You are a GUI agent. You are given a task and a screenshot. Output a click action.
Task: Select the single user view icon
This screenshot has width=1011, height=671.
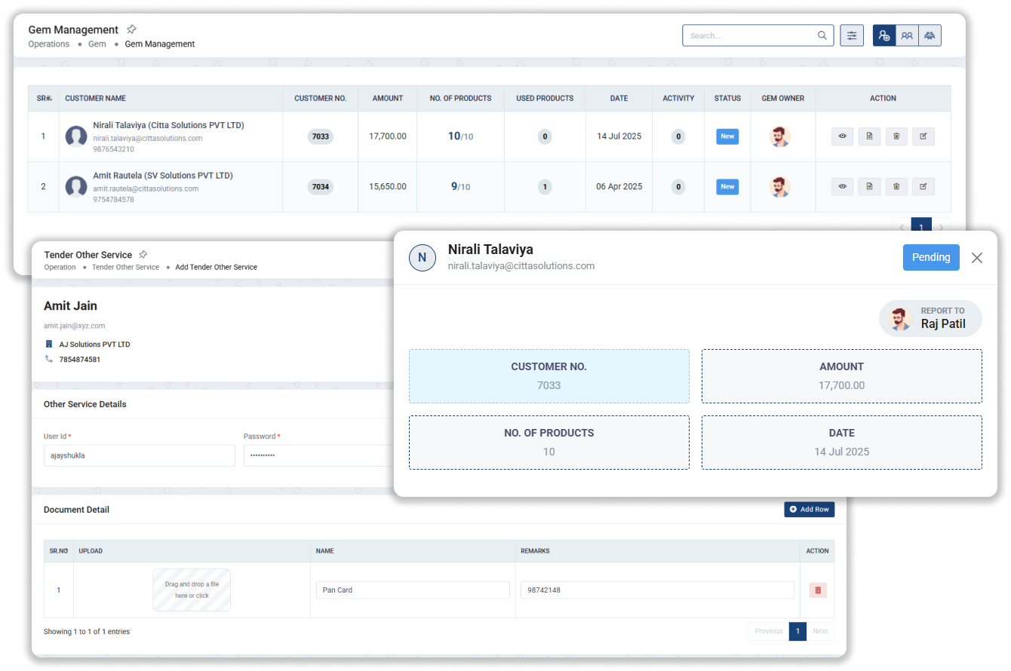[884, 35]
